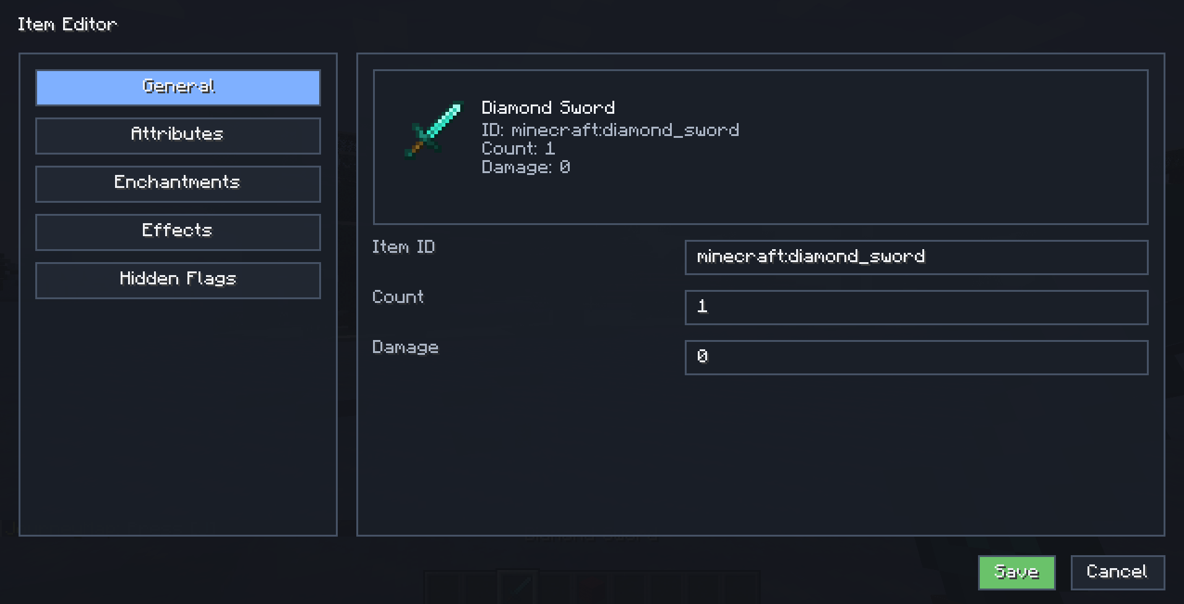
Task: Click the Diamond Sword name in preview
Action: (x=548, y=108)
